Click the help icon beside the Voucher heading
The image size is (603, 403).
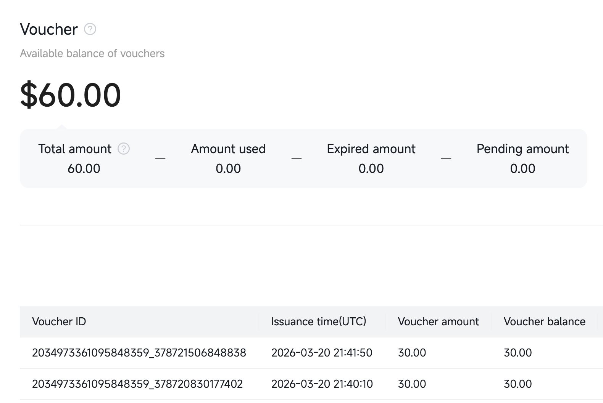(x=90, y=29)
